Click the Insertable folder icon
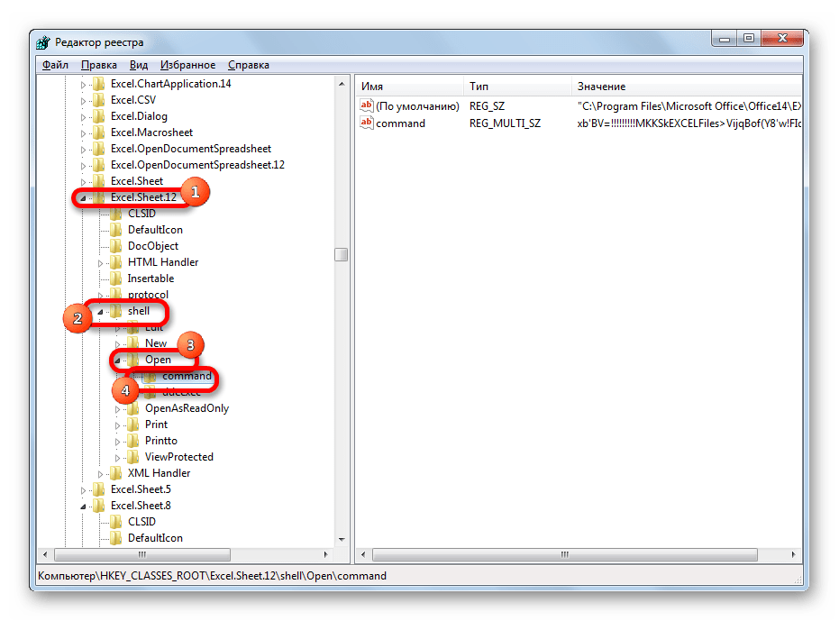The image size is (839, 621). click(x=115, y=279)
